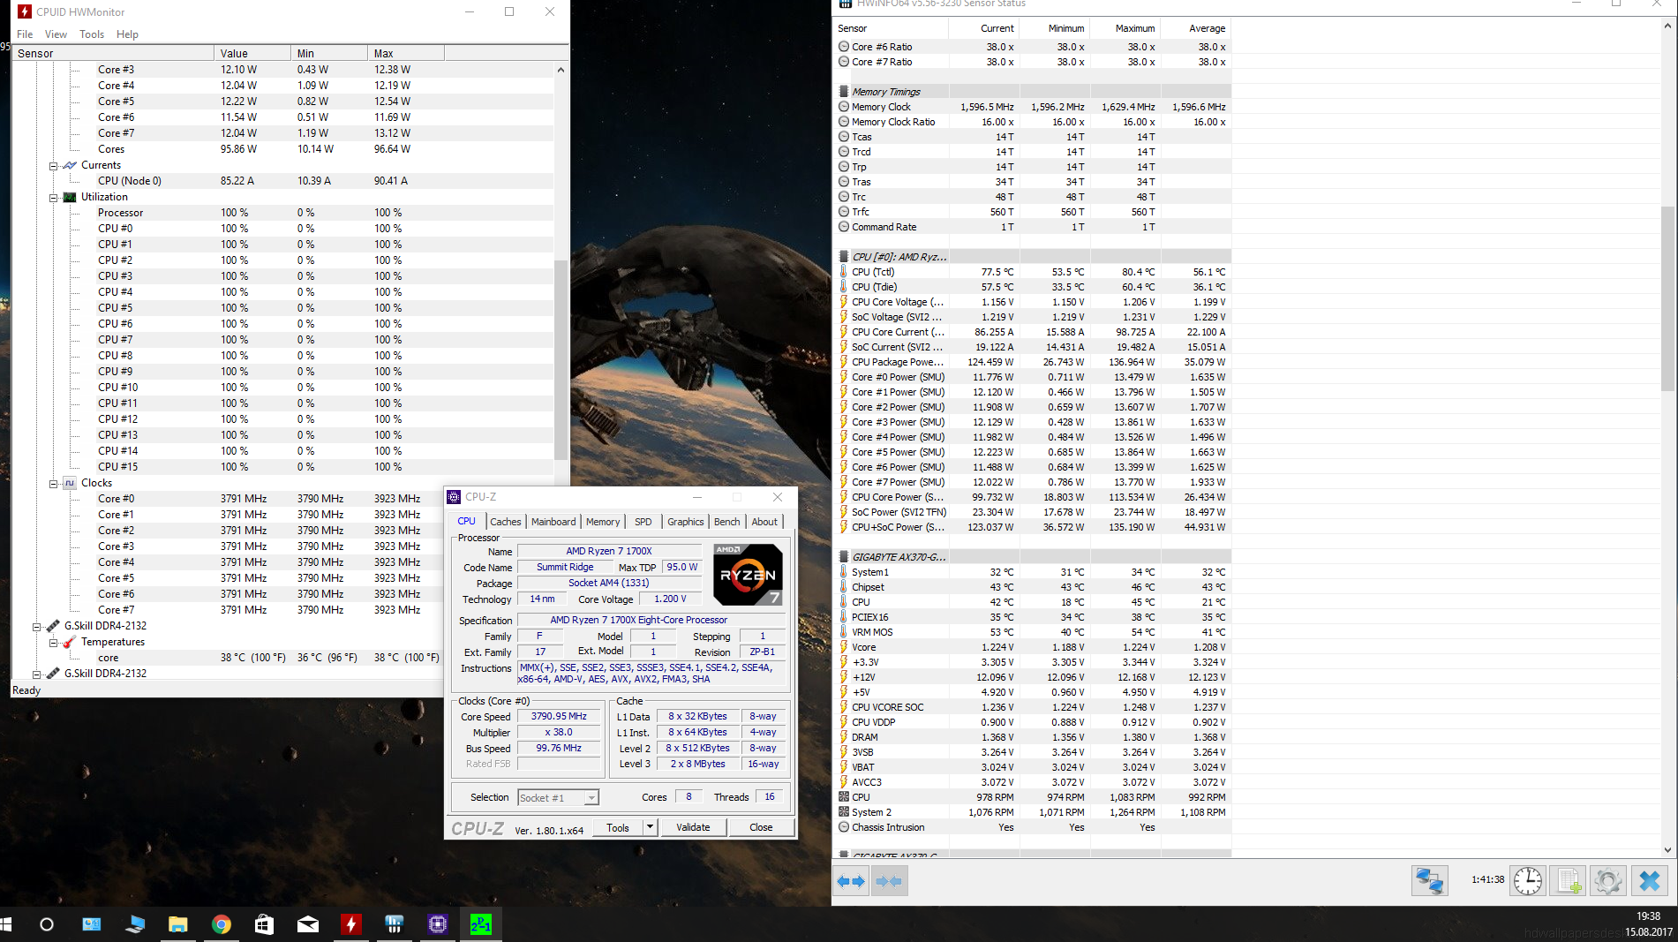Viewport: 1678px width, 942px height.
Task: Click the Average column header in HWiNFO
Action: tap(1196, 28)
